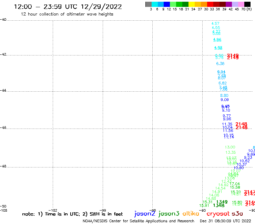This screenshot has height=224, width=255.
Task: Select the 11.56 wave height reading
Action: pyautogui.click(x=228, y=131)
